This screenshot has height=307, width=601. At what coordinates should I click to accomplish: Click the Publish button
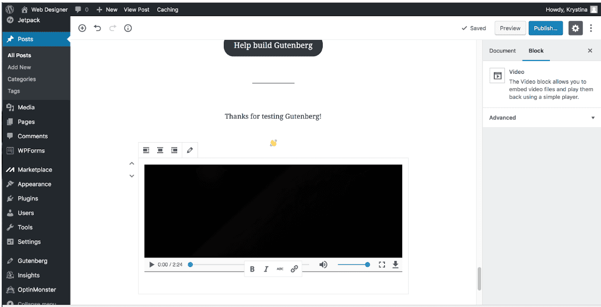545,28
